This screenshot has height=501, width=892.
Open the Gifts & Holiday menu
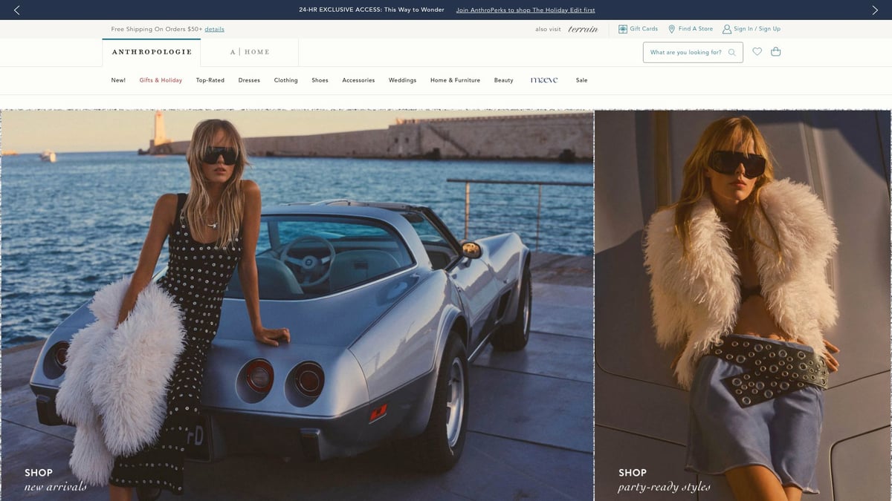pos(161,80)
